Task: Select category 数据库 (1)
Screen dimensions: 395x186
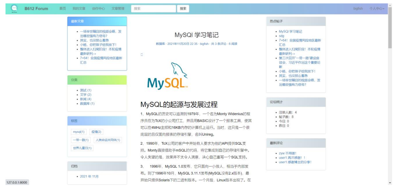Action: pyautogui.click(x=87, y=103)
